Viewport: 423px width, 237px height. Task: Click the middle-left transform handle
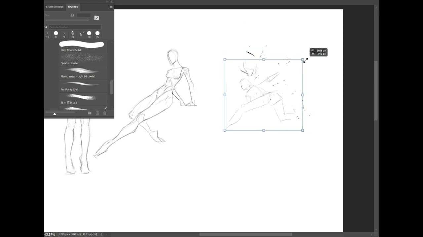pyautogui.click(x=225, y=95)
